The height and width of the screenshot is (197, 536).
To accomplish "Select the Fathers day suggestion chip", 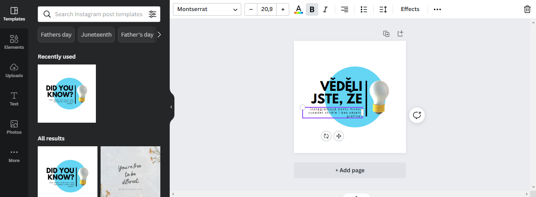I will 56,35.
